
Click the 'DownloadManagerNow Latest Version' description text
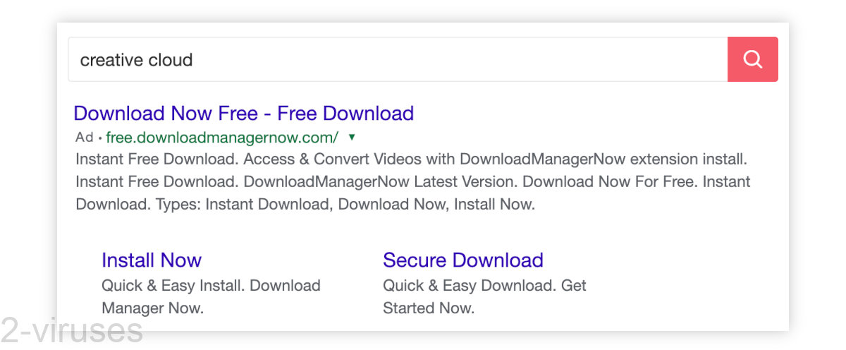[379, 182]
